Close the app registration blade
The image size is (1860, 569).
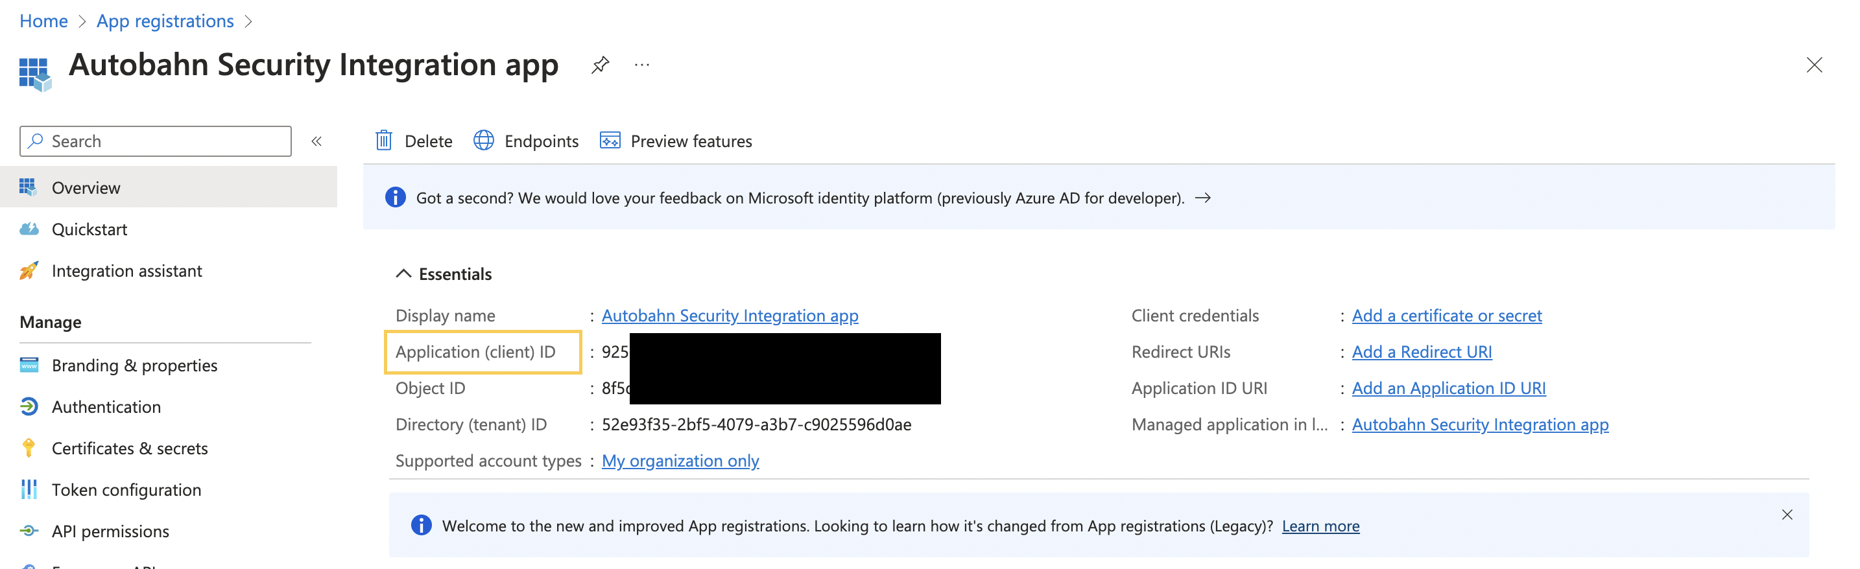click(x=1814, y=65)
